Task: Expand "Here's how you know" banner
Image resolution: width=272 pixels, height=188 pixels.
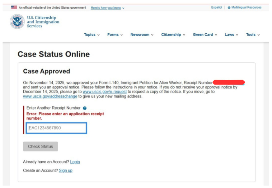Action: coord(107,8)
